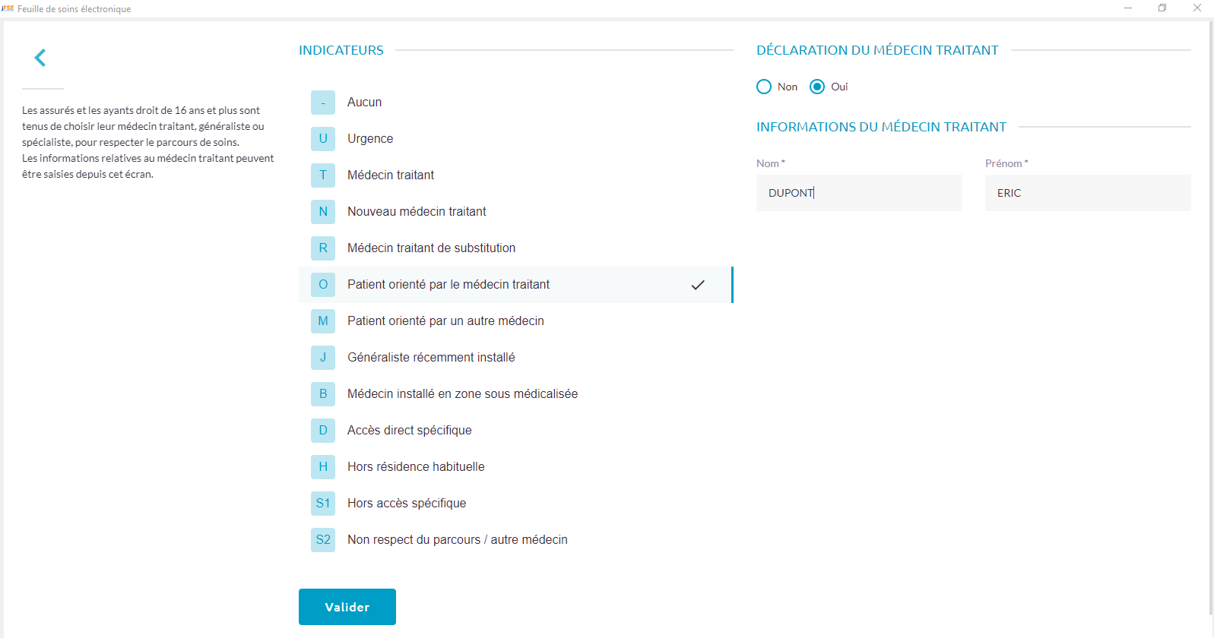Select the 'N' Nouveau médecin traitant icon
The height and width of the screenshot is (638, 1214).
pyautogui.click(x=323, y=212)
